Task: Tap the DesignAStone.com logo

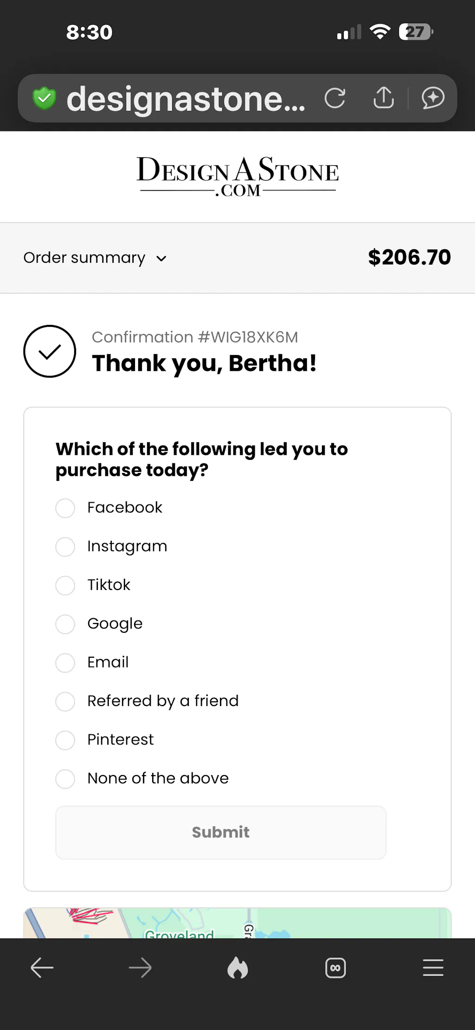Action: 237,176
